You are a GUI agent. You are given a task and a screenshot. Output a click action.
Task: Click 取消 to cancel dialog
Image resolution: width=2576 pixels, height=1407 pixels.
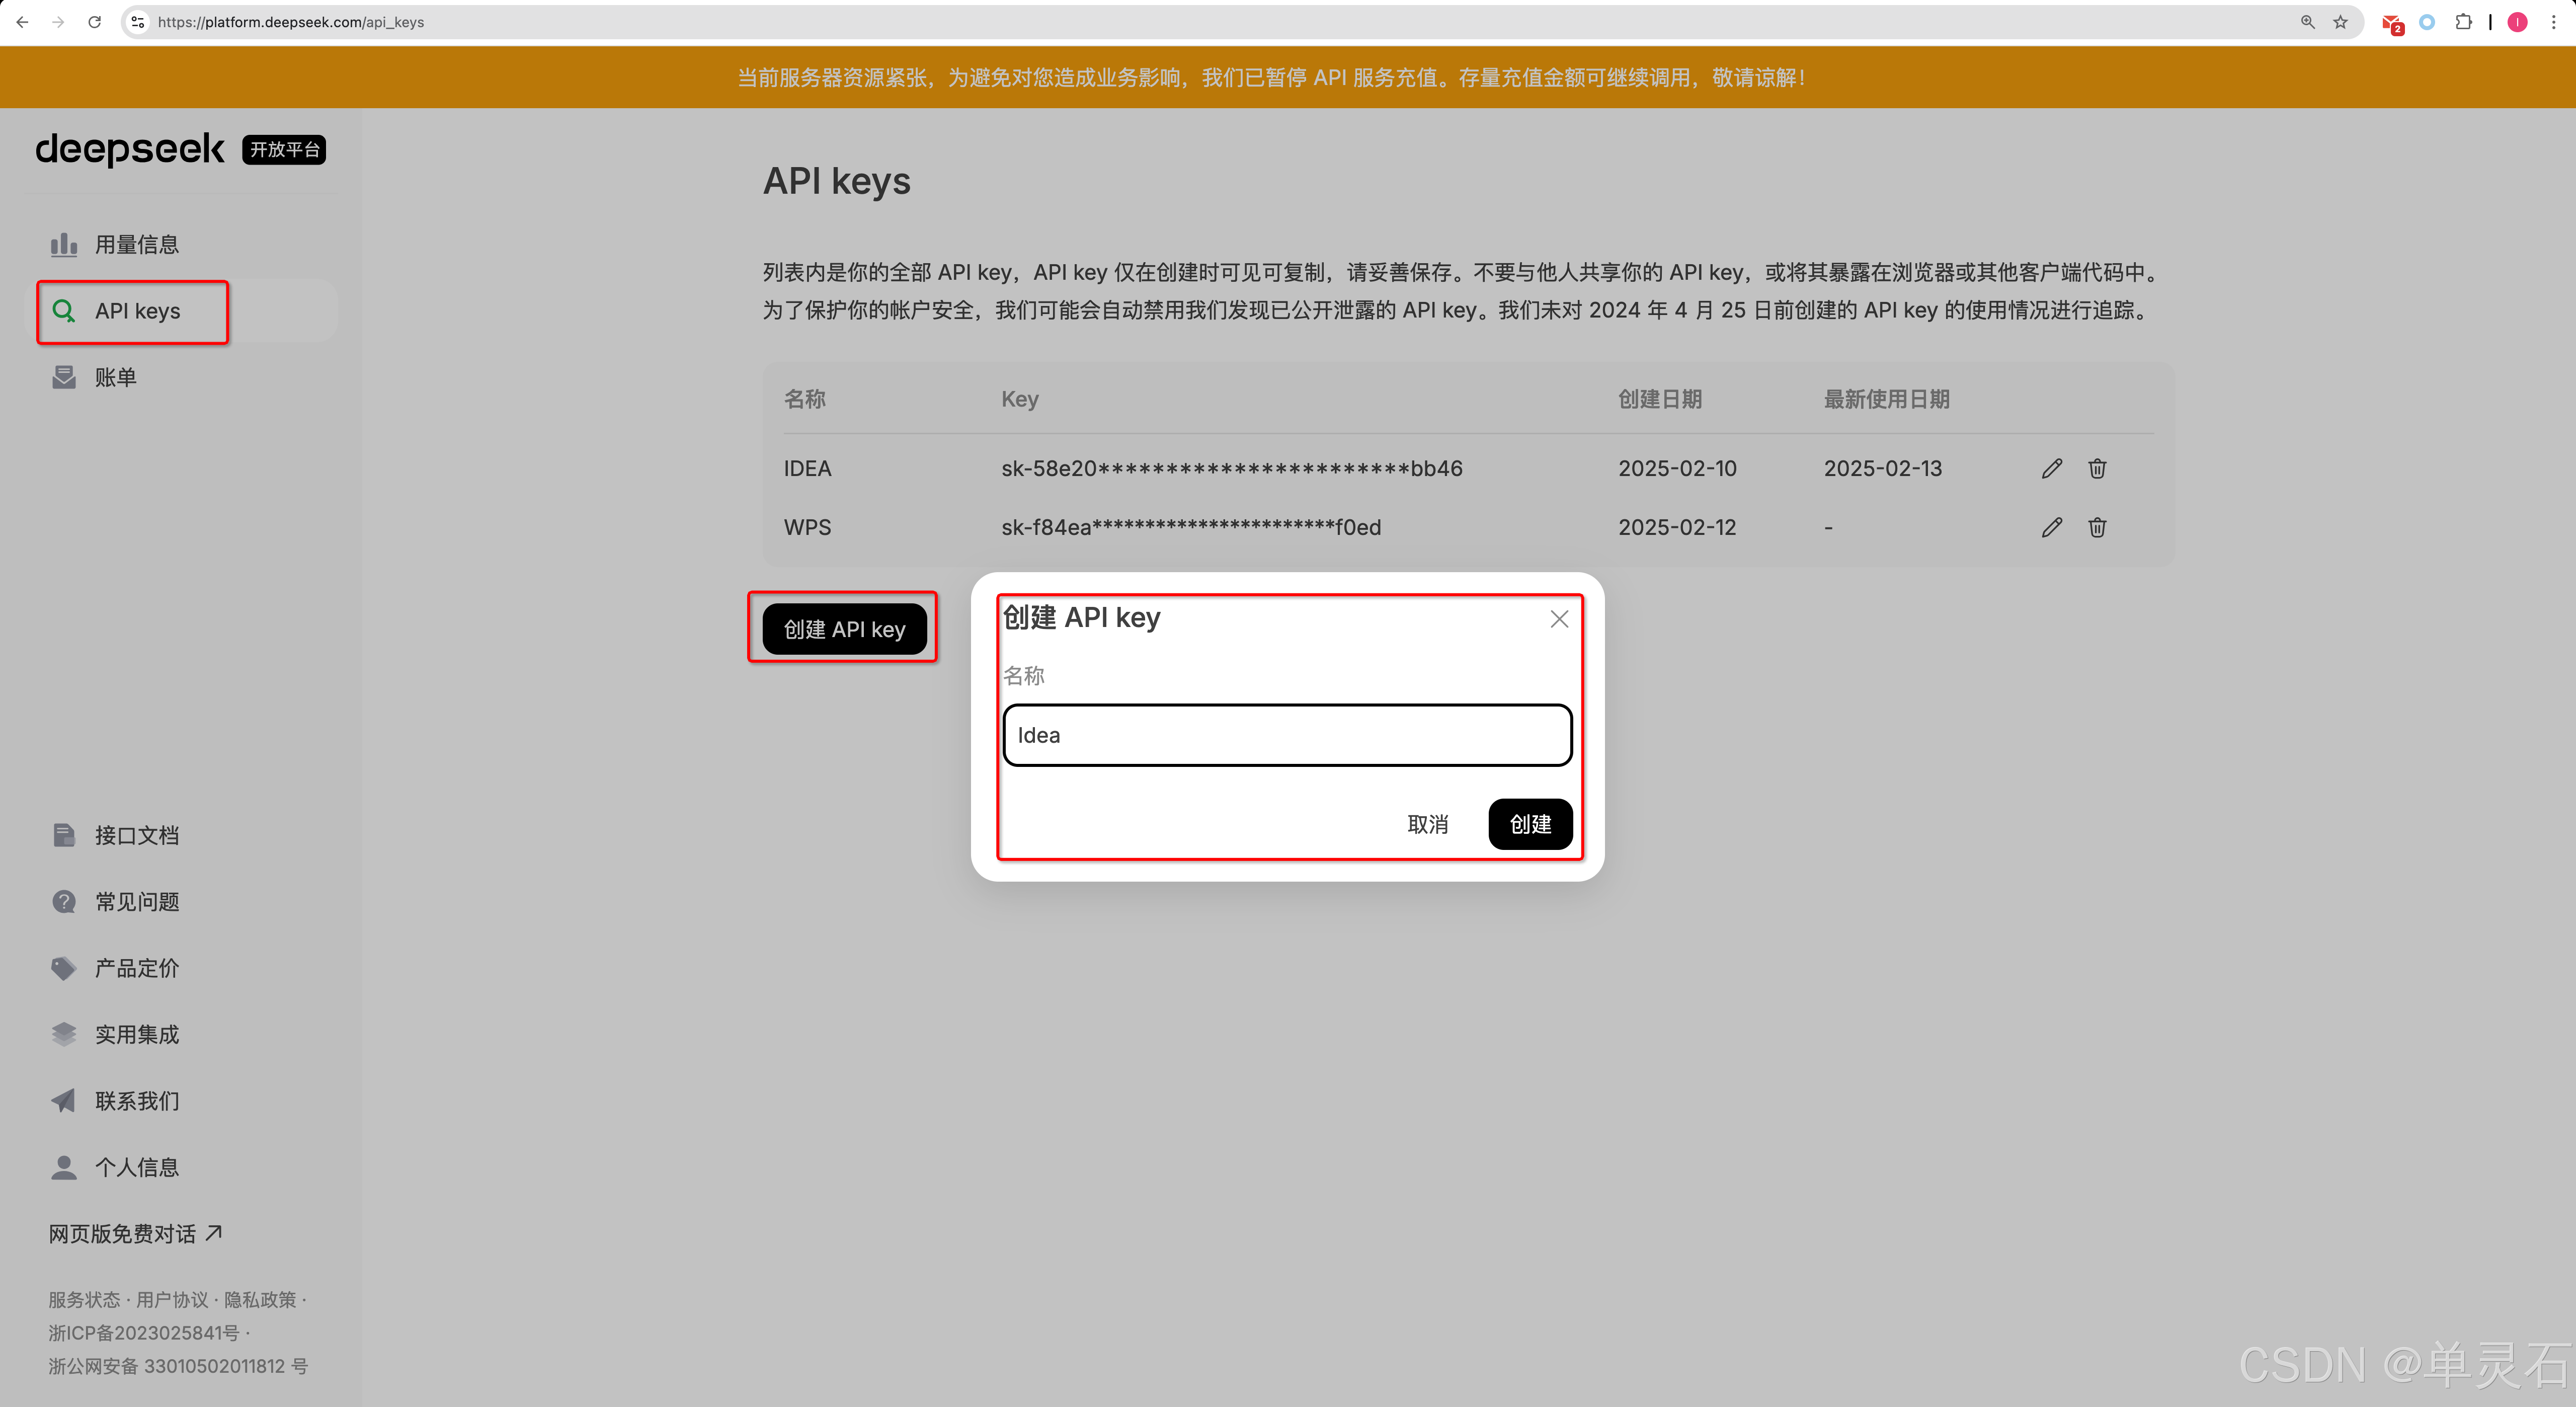pos(1427,824)
